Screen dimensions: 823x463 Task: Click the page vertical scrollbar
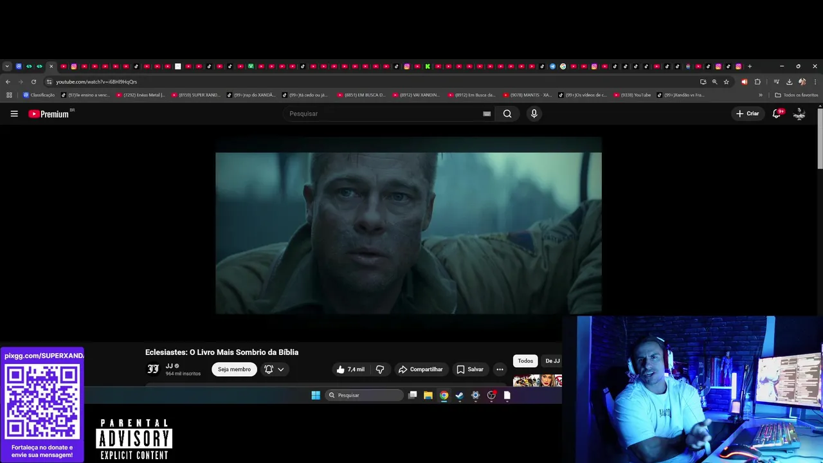(x=820, y=138)
